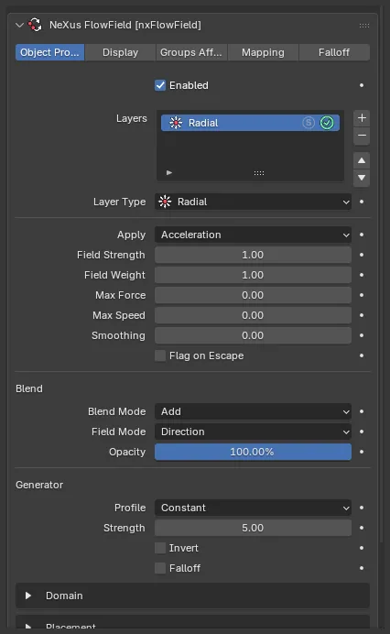The image size is (390, 634).
Task: Open the Apply Acceleration dropdown
Action: [x=253, y=235]
